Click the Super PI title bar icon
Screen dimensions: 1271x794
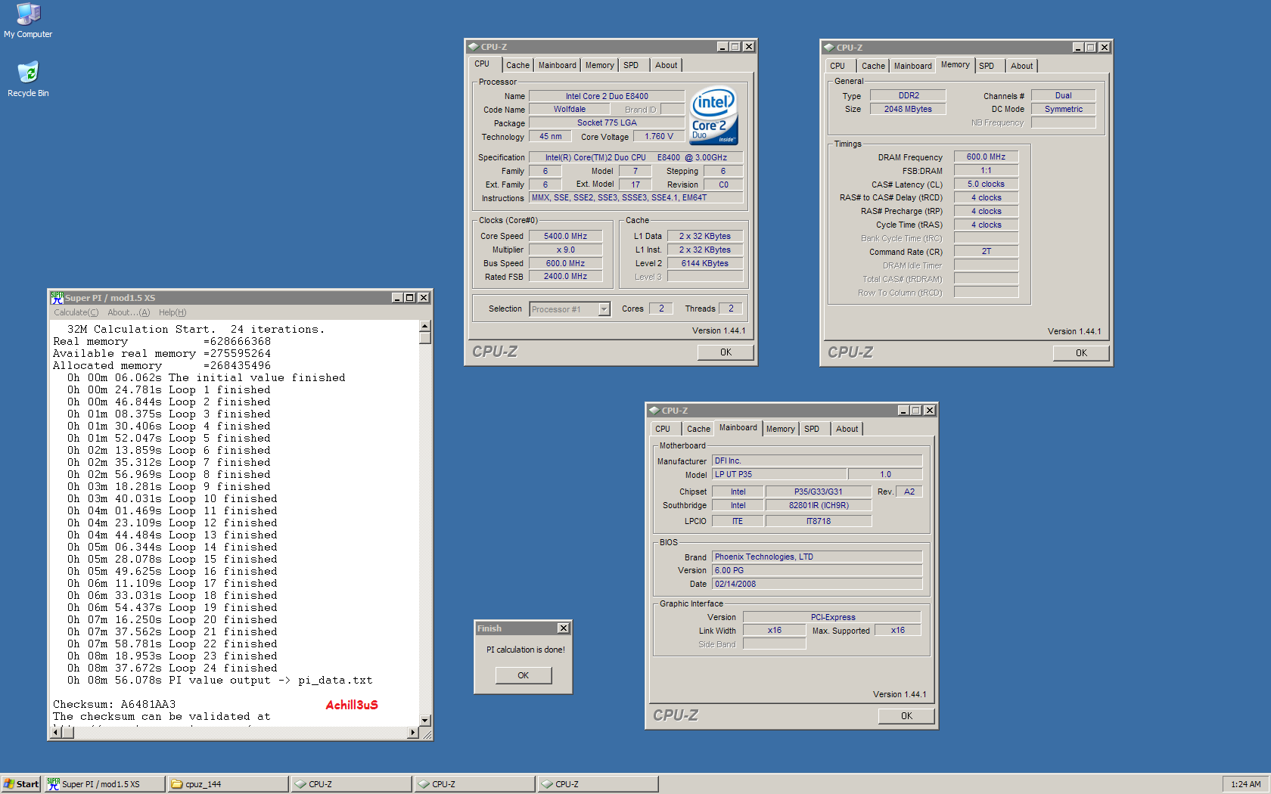pos(57,298)
